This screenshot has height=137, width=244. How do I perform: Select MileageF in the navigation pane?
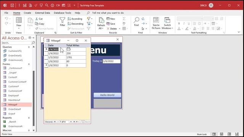(x=16, y=105)
